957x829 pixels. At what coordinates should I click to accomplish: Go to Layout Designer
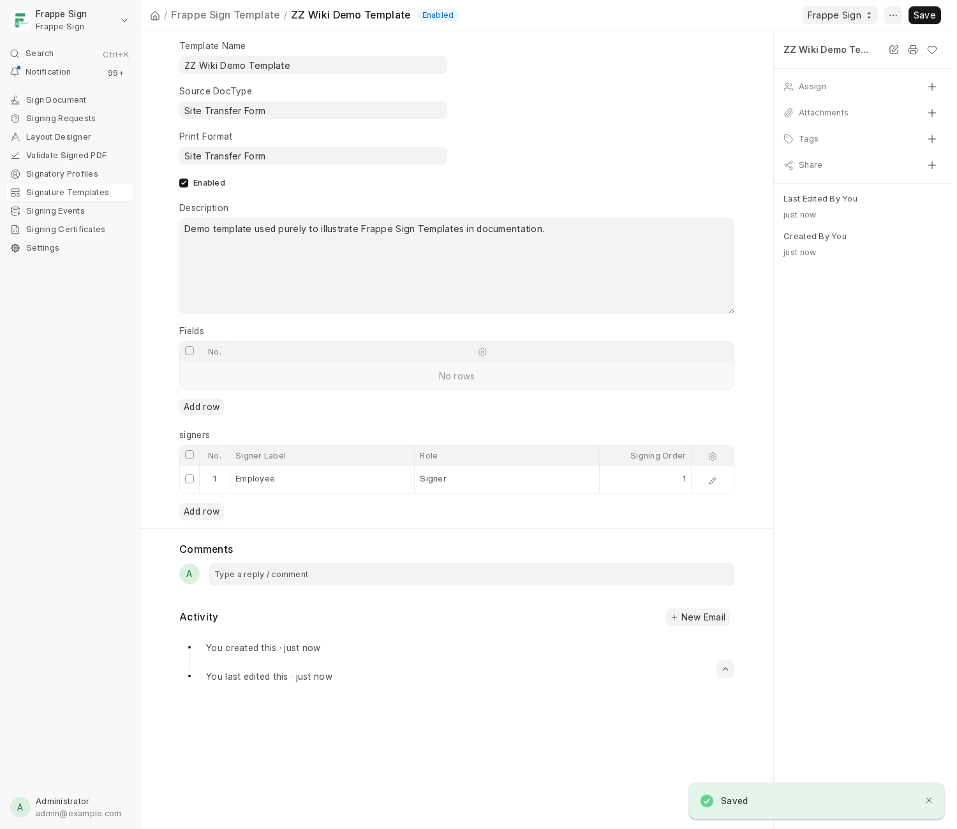[x=70, y=137]
